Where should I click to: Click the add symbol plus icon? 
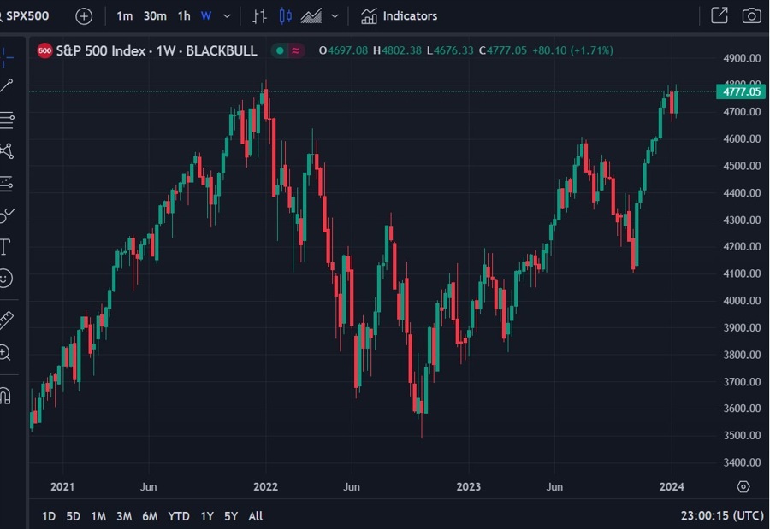click(84, 15)
